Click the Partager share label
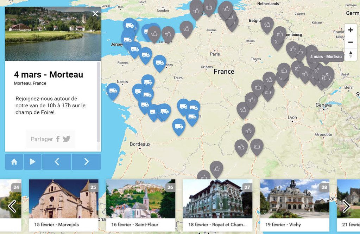 pyautogui.click(x=42, y=139)
